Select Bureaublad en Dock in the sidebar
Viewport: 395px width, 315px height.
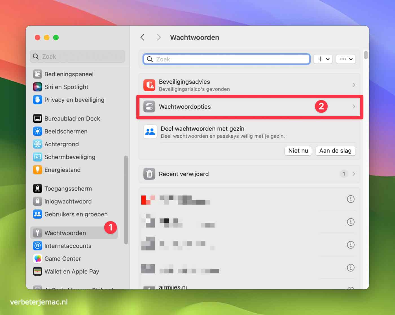point(72,118)
